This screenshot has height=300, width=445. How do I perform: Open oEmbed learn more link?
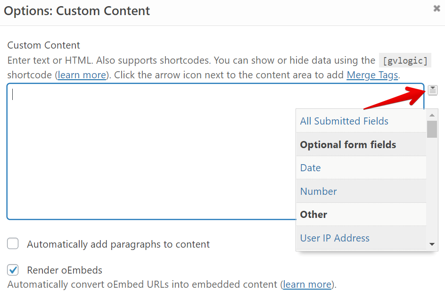coord(307,284)
